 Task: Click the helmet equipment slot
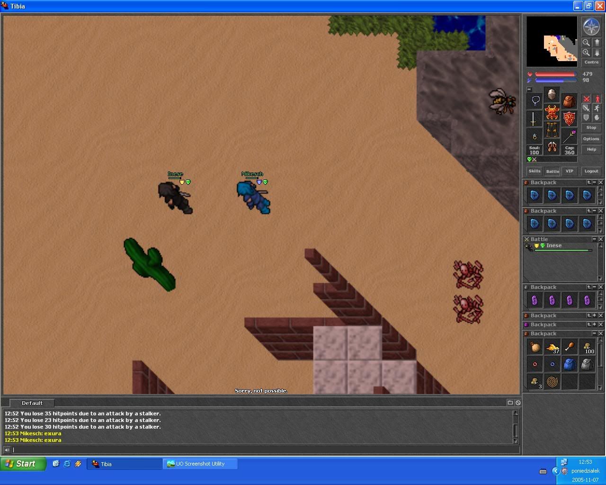point(552,95)
